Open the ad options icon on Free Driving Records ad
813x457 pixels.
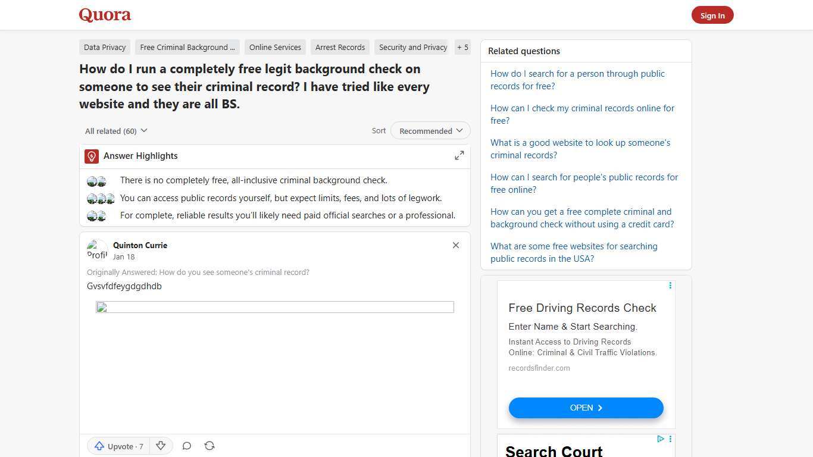[x=670, y=285]
